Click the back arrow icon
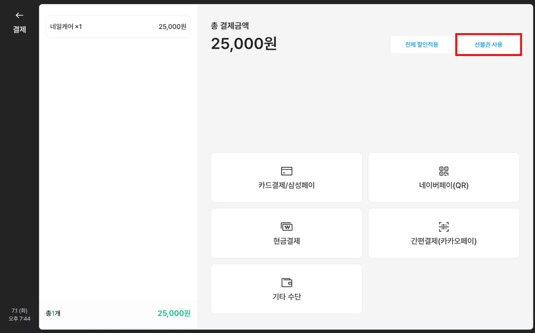The width and height of the screenshot is (535, 333). pyautogui.click(x=20, y=15)
